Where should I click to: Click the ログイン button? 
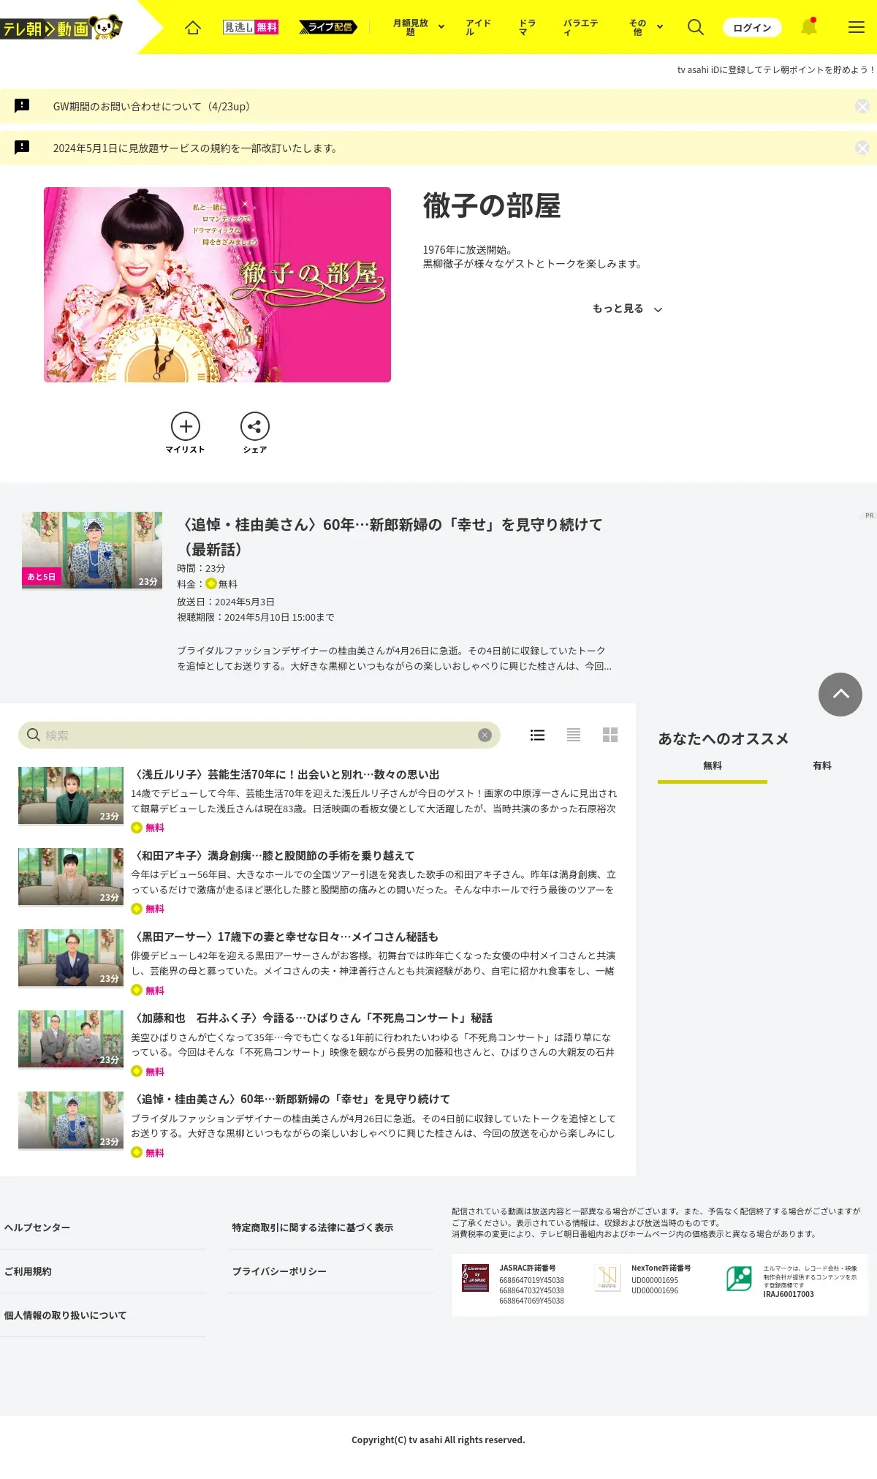pyautogui.click(x=752, y=27)
